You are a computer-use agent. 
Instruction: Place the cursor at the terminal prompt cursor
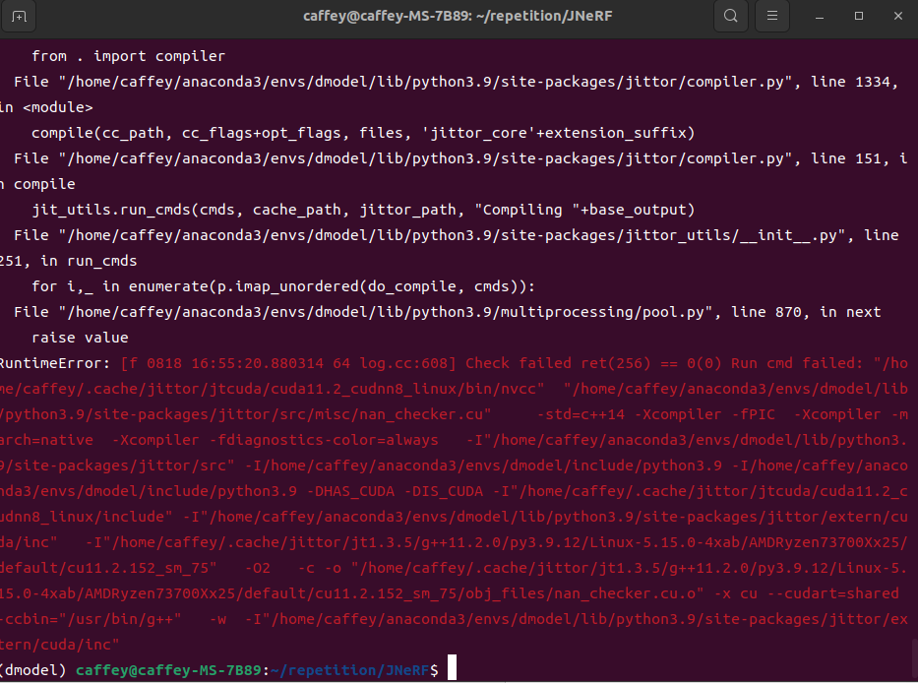[452, 668]
